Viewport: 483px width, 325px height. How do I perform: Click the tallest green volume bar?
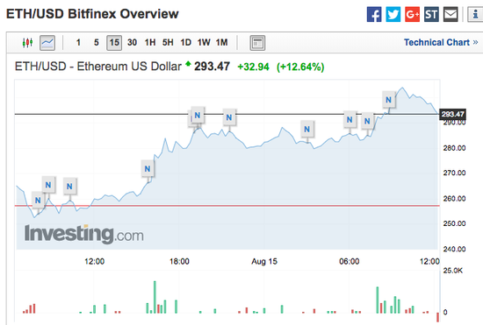pos(155,297)
